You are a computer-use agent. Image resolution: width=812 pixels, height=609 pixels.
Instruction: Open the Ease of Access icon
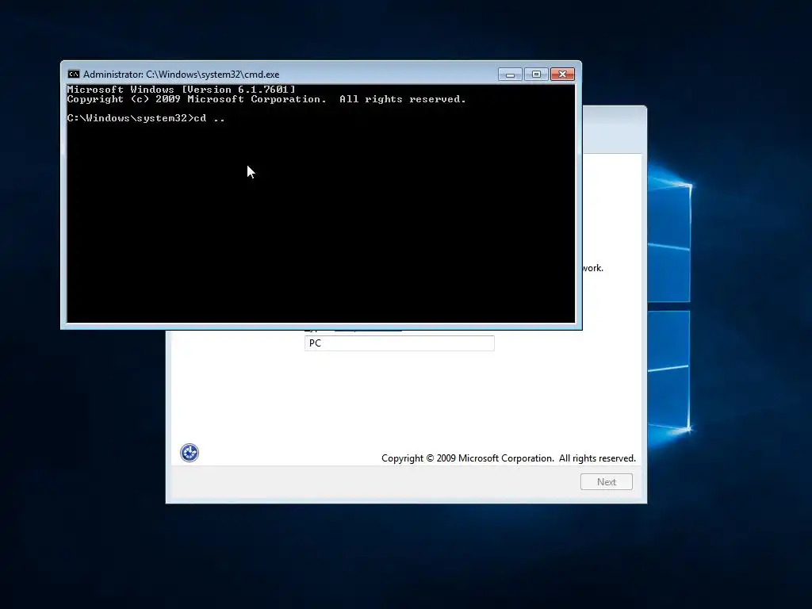pyautogui.click(x=190, y=453)
